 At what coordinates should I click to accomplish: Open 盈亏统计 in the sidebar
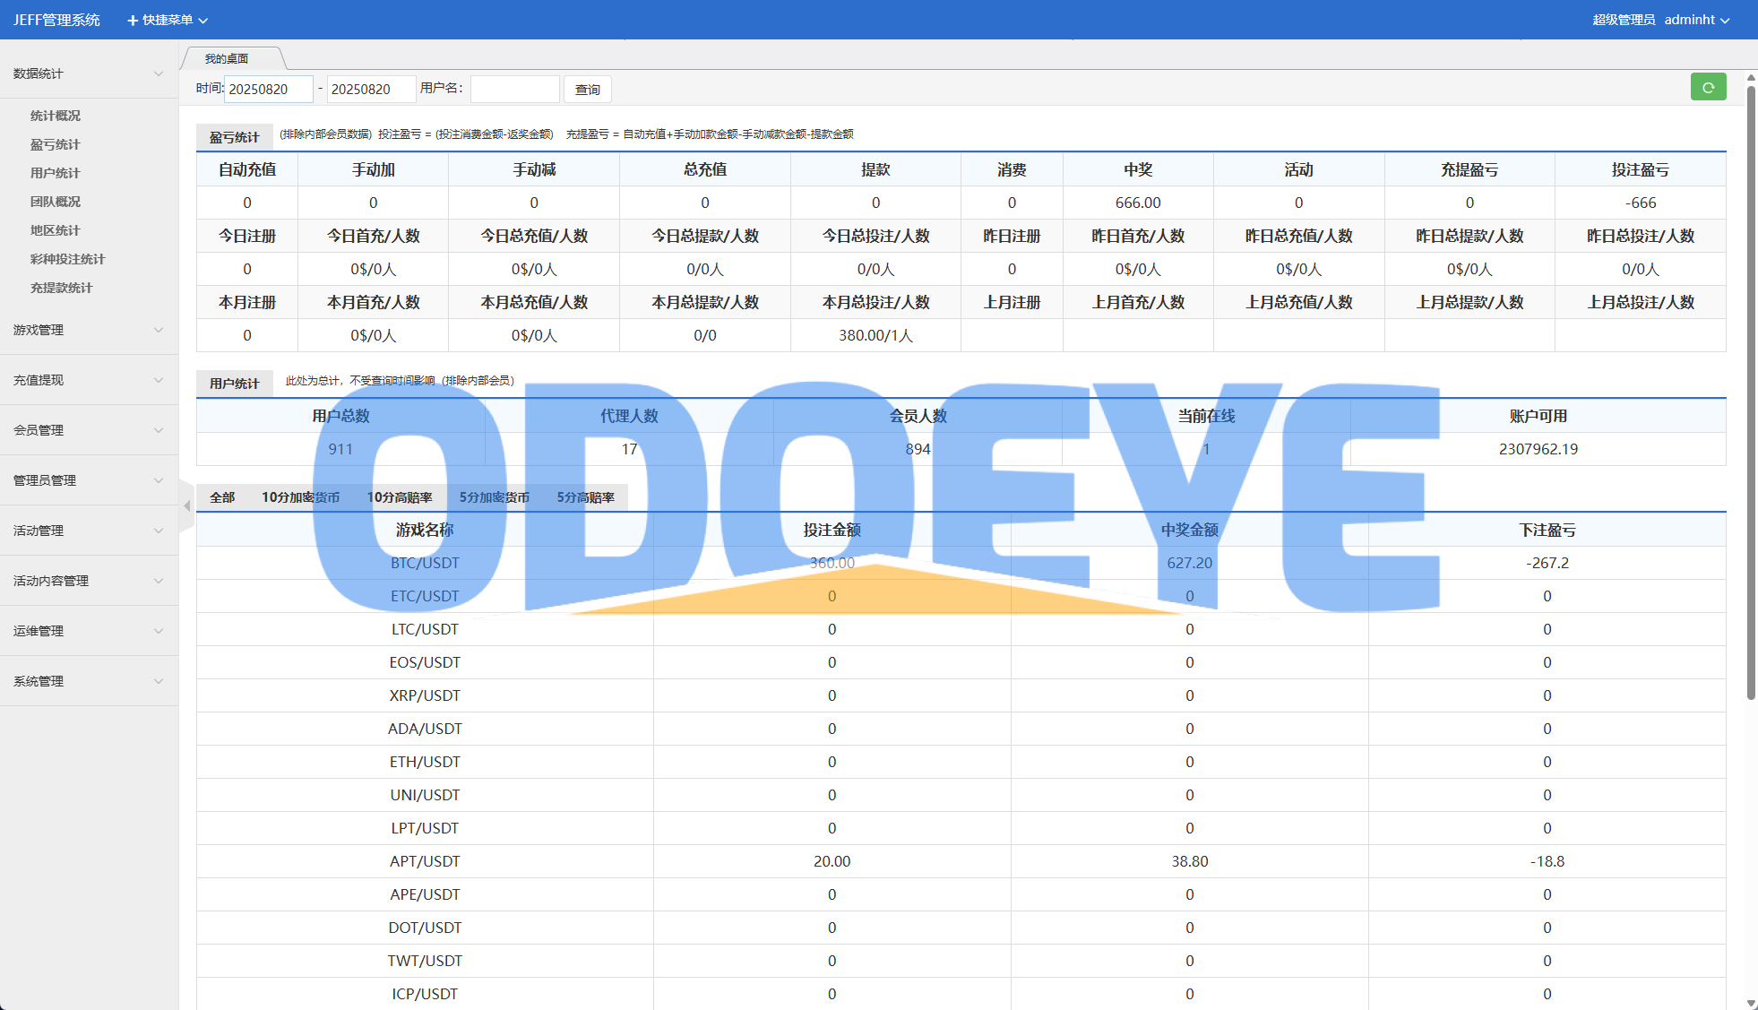click(x=55, y=144)
